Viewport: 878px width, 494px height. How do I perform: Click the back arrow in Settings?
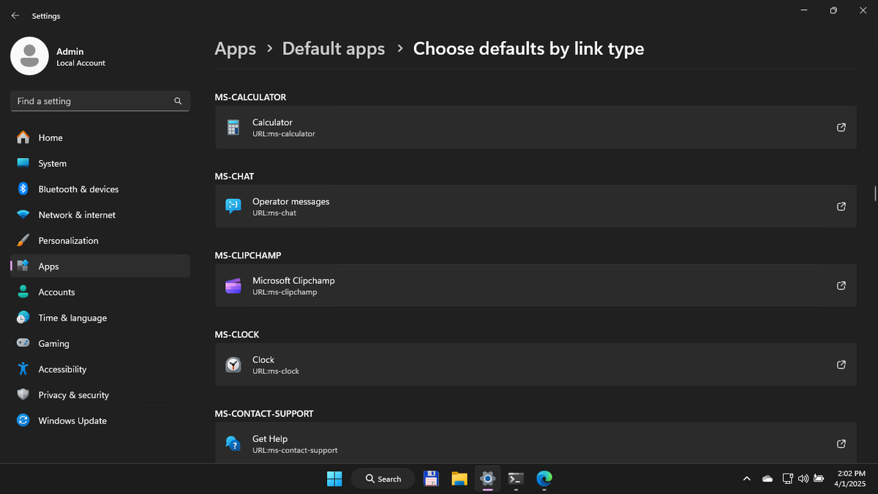[x=15, y=15]
